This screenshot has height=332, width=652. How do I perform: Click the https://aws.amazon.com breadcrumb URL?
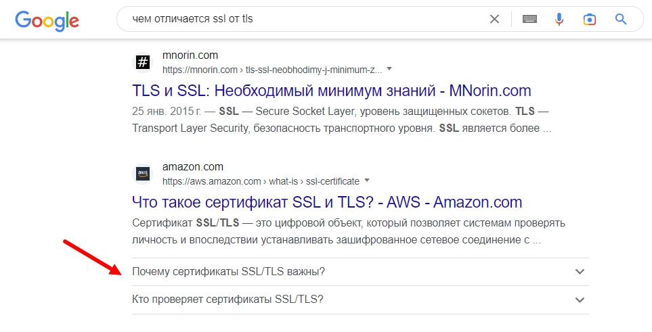click(x=211, y=181)
